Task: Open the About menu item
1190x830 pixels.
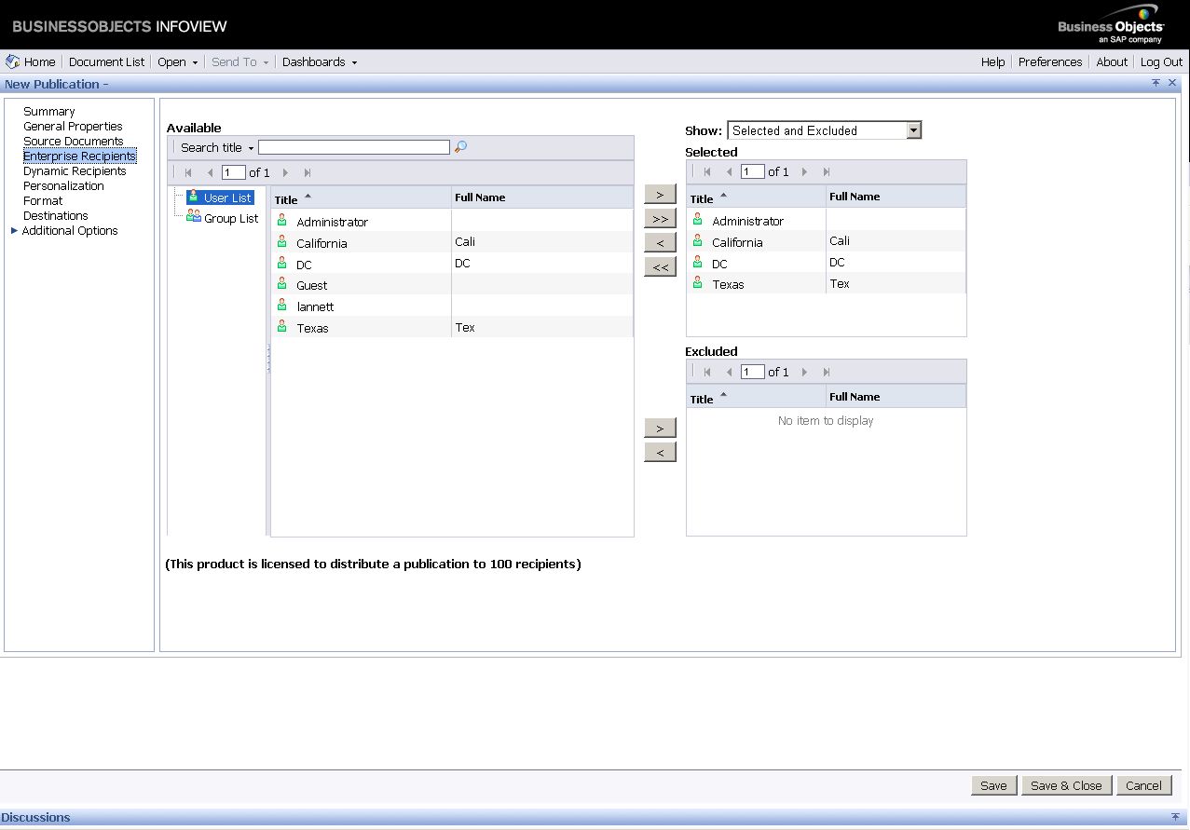Action: 1112,61
